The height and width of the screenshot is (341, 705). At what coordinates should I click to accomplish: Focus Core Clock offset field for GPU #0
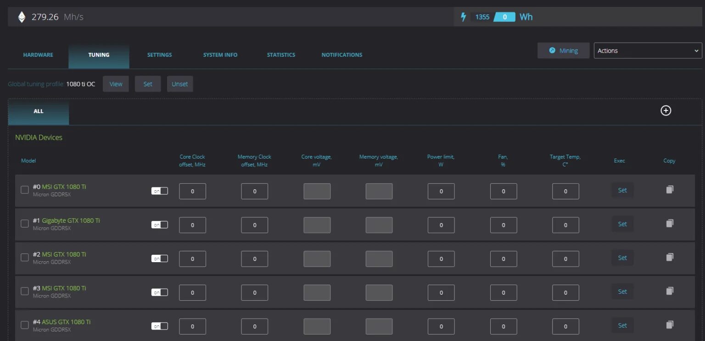tap(192, 191)
